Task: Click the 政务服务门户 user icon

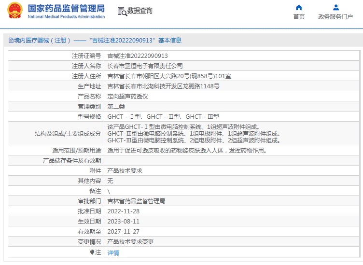Action: pos(336,8)
